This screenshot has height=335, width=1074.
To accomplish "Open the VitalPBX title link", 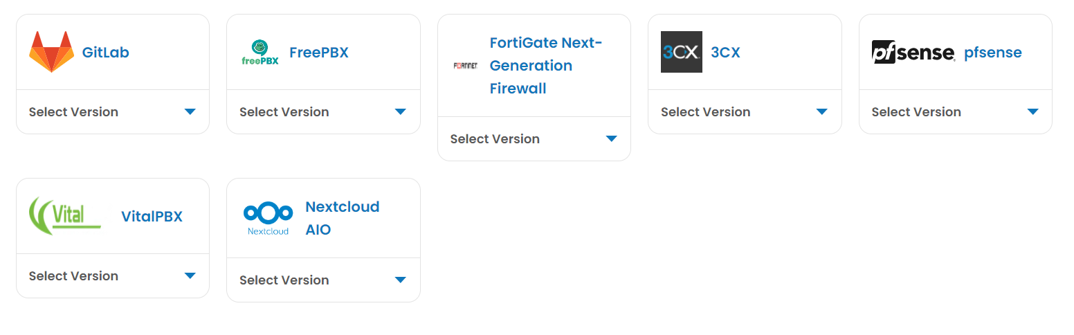I will coord(152,217).
